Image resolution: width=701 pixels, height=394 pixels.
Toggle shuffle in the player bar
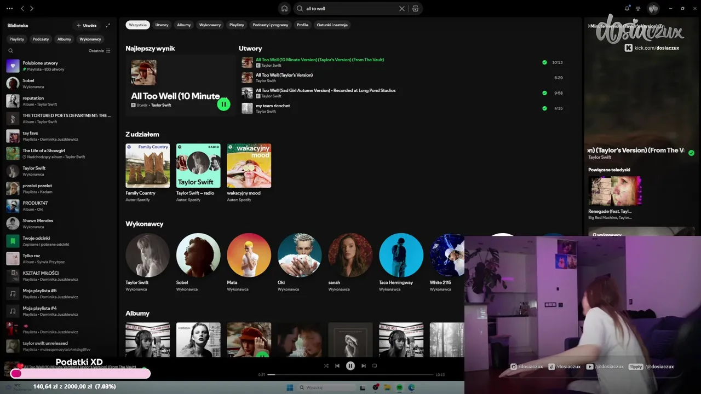point(326,366)
